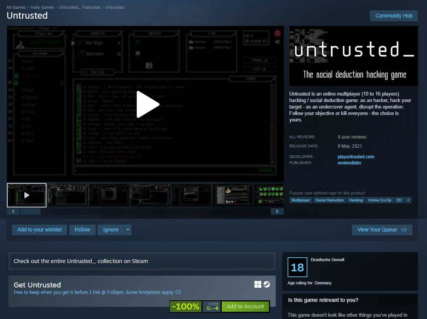Open playuntrusted.com developer link

click(356, 156)
